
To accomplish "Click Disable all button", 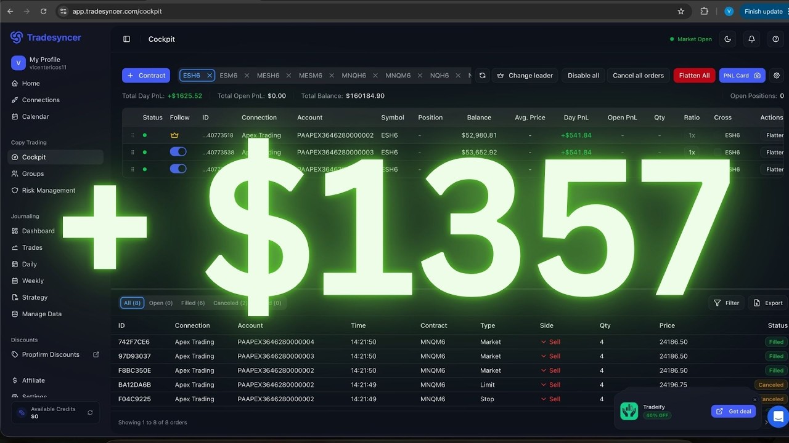I will tap(583, 76).
